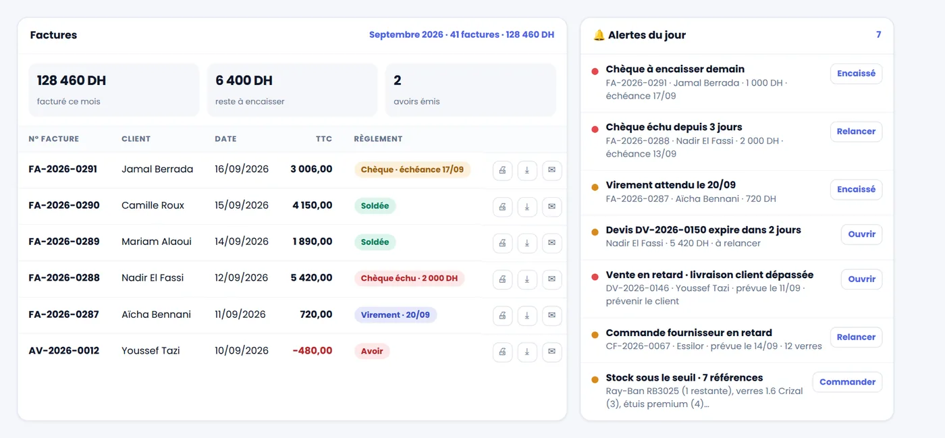
Task: Click Relancer for late supplier order
Action: [856, 337]
